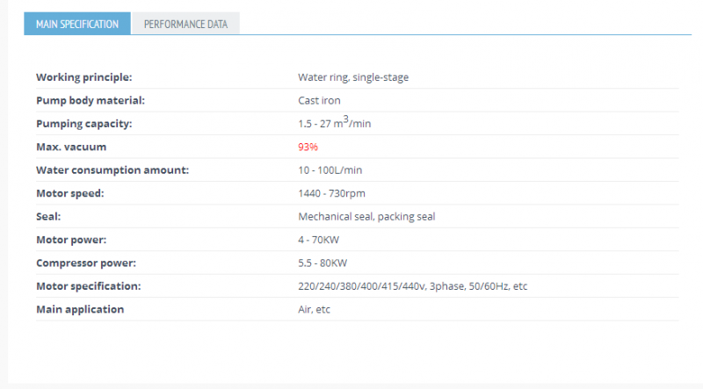Click the 10 - 100L/min value

[330, 170]
